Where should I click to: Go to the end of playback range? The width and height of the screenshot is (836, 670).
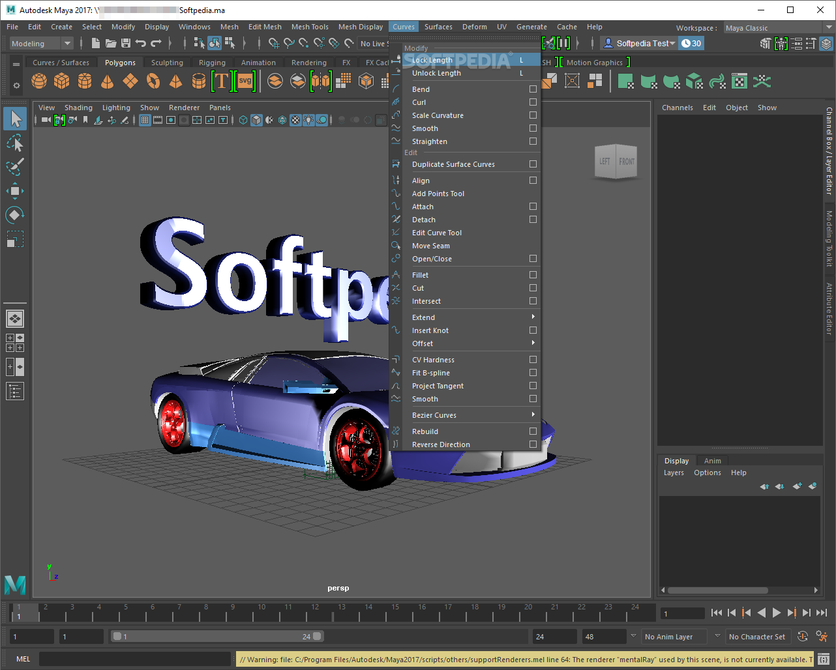tap(822, 613)
